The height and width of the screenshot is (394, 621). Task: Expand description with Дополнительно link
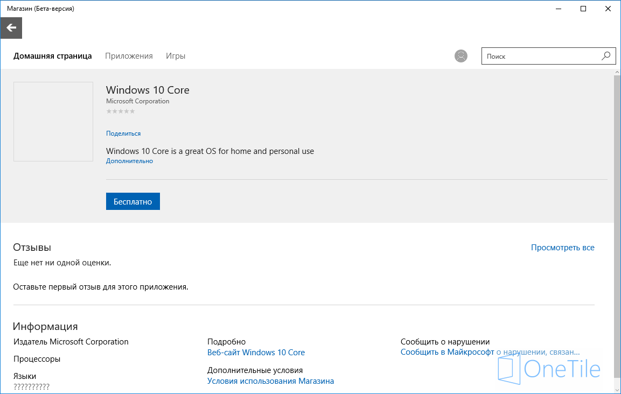pos(129,161)
